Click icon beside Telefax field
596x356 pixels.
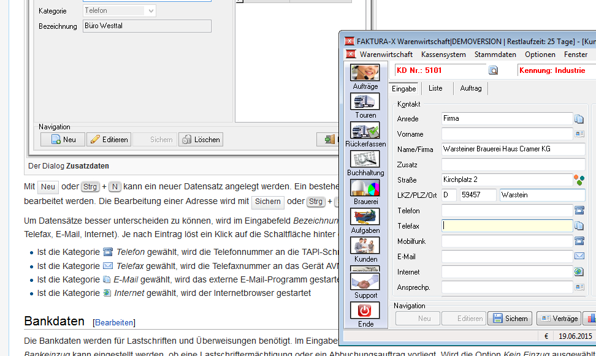579,225
